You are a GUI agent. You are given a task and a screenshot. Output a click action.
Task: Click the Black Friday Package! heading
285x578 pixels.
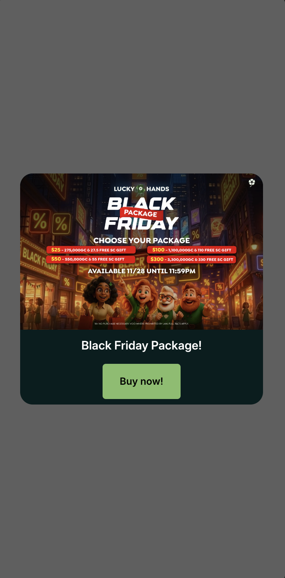click(141, 345)
